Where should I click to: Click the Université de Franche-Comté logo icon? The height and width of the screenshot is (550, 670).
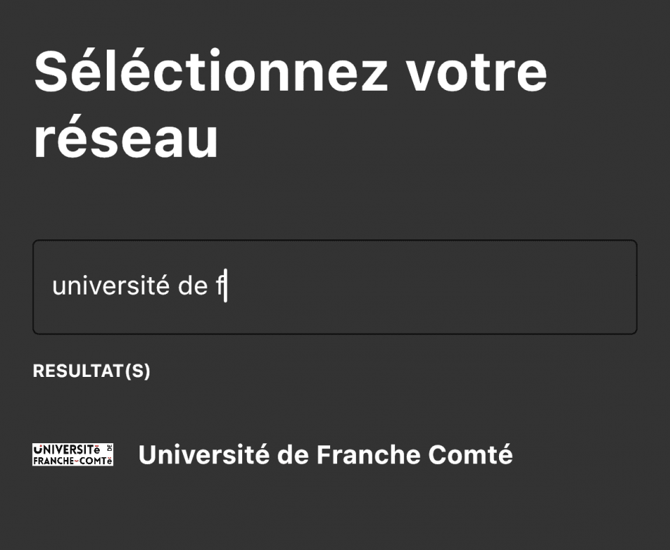73,454
